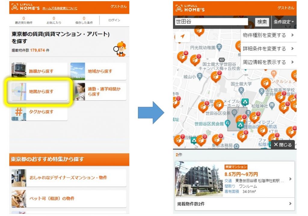Click the ✕閉じる button on map
Screen dimensions: 308x216
(283, 145)
